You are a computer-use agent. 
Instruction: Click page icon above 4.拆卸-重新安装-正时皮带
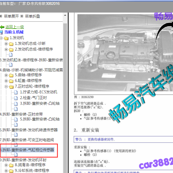click(x=16, y=109)
